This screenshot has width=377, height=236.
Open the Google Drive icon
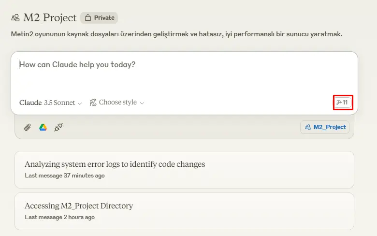[x=43, y=127]
